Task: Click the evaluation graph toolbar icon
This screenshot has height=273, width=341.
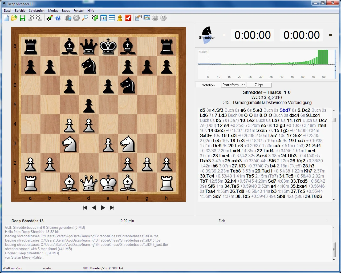Action: coord(147,18)
